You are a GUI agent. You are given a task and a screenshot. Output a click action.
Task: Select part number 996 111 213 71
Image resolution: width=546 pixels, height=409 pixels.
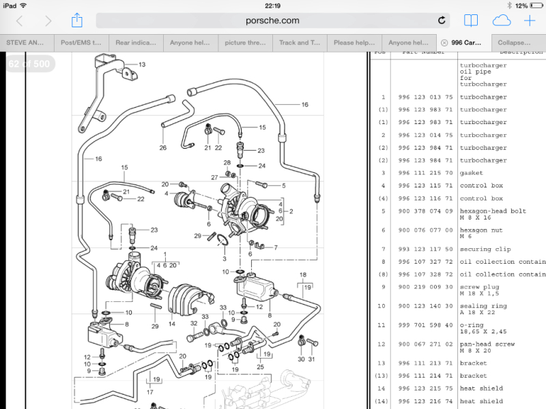pyautogui.click(x=425, y=363)
